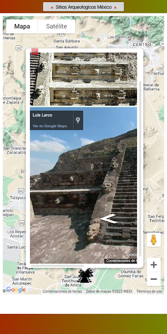This screenshot has height=334, width=167.
Task: Close the info window with red X
Action: (x=35, y=52)
